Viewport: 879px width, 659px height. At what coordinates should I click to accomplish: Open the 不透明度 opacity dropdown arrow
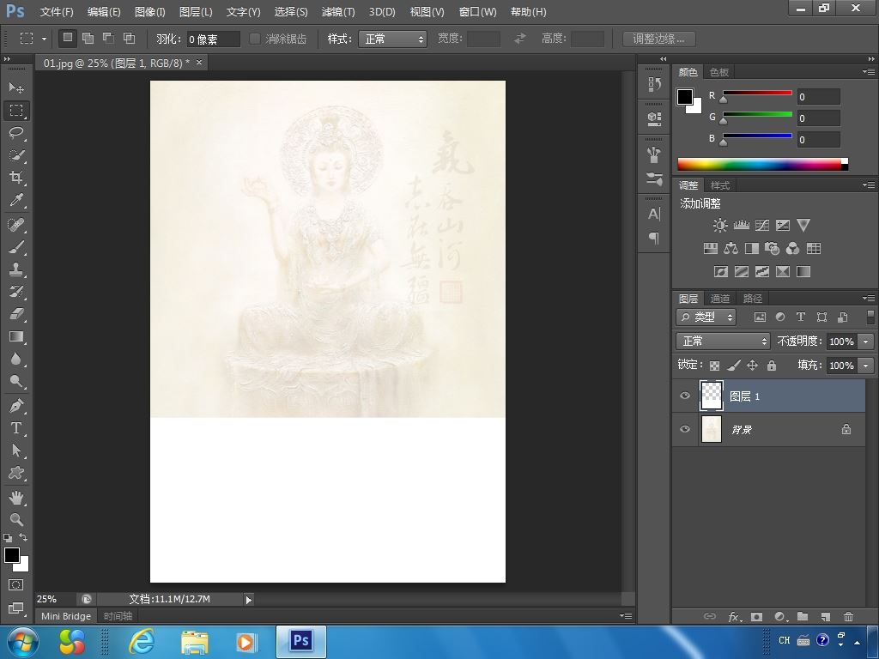point(866,342)
